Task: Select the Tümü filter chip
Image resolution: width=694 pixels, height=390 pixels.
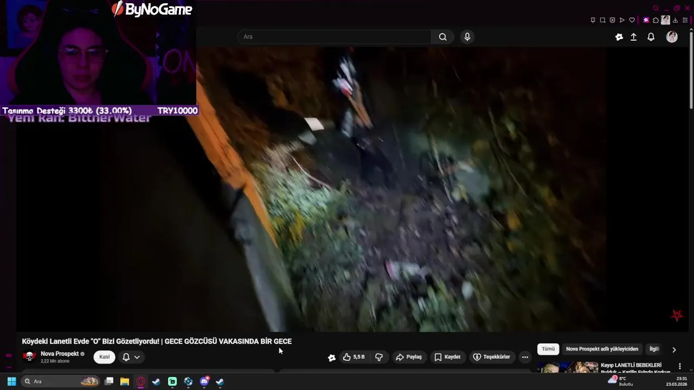Action: click(548, 349)
